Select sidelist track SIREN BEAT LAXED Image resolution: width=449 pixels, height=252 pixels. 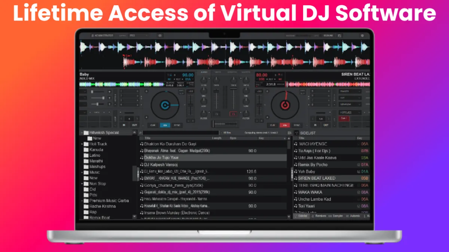(x=331, y=178)
